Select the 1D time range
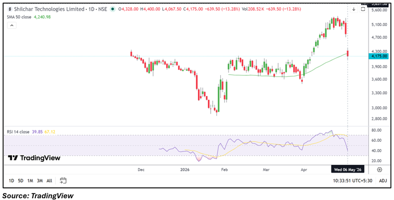Viewport: 394px width, 200px height. 11,181
